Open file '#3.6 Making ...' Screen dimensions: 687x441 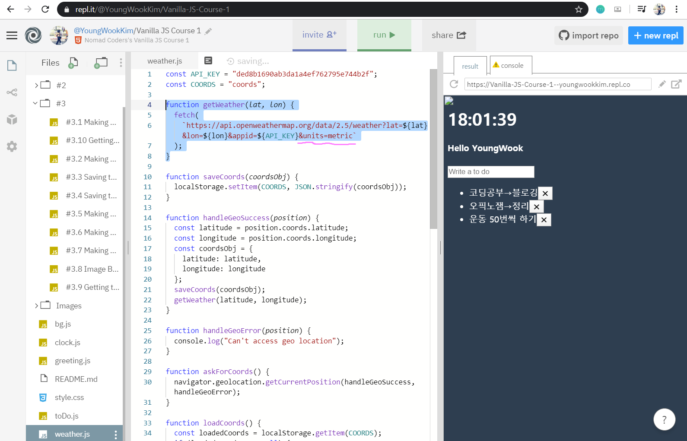coord(83,232)
